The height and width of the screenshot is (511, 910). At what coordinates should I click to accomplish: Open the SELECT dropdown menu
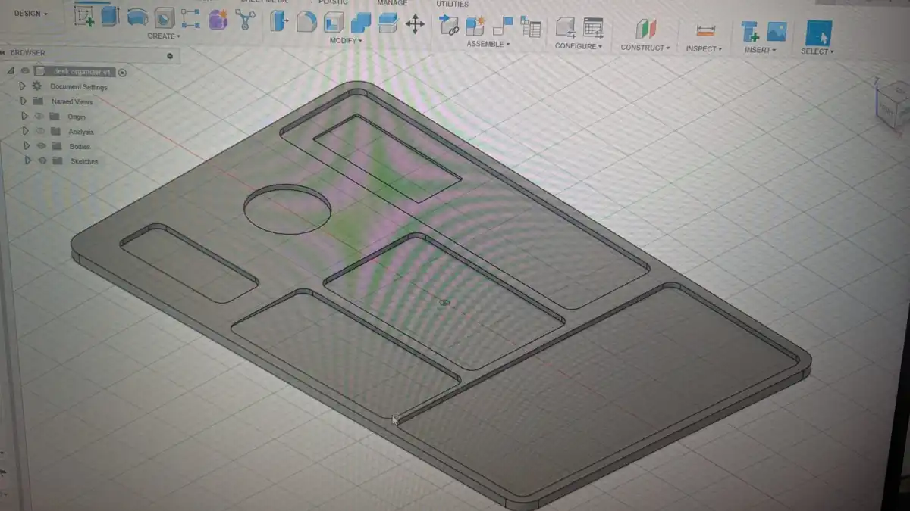[x=817, y=51]
